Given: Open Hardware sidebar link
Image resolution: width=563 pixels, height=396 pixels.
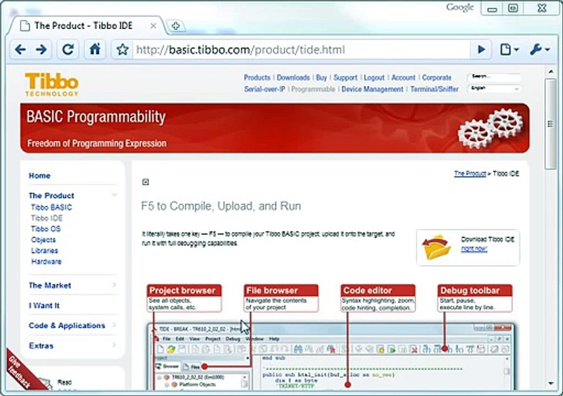Looking at the screenshot, I should 46,261.
